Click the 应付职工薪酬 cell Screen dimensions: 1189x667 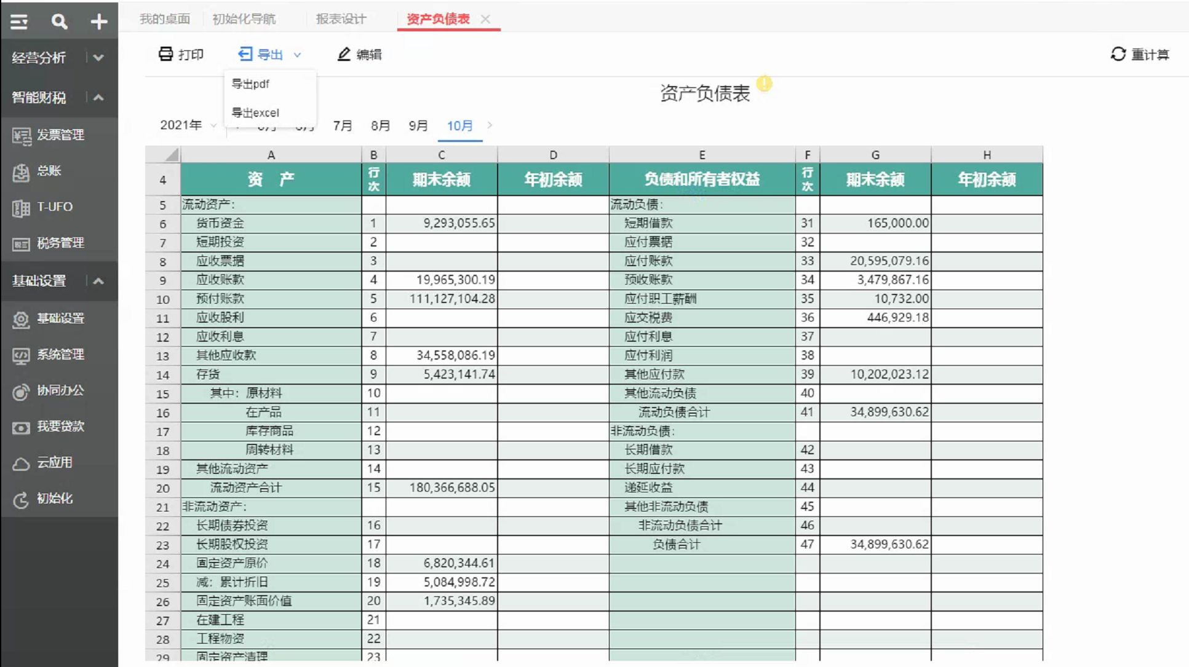click(702, 299)
